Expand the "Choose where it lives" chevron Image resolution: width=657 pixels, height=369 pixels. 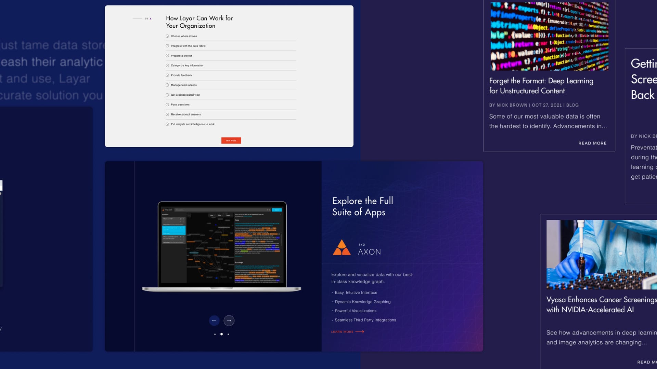167,36
